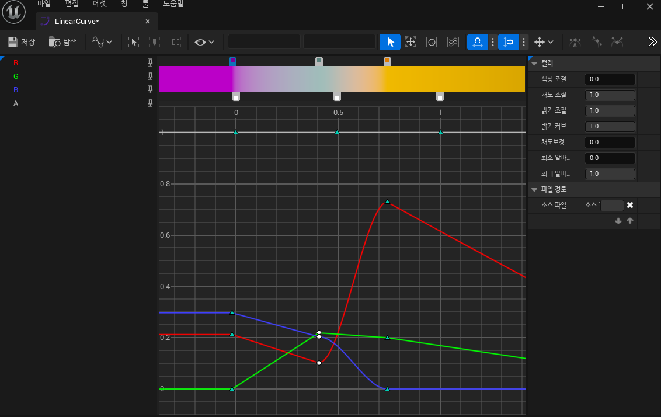The height and width of the screenshot is (417, 661).
Task: Open the eye view options dropdown
Action: pyautogui.click(x=204, y=42)
